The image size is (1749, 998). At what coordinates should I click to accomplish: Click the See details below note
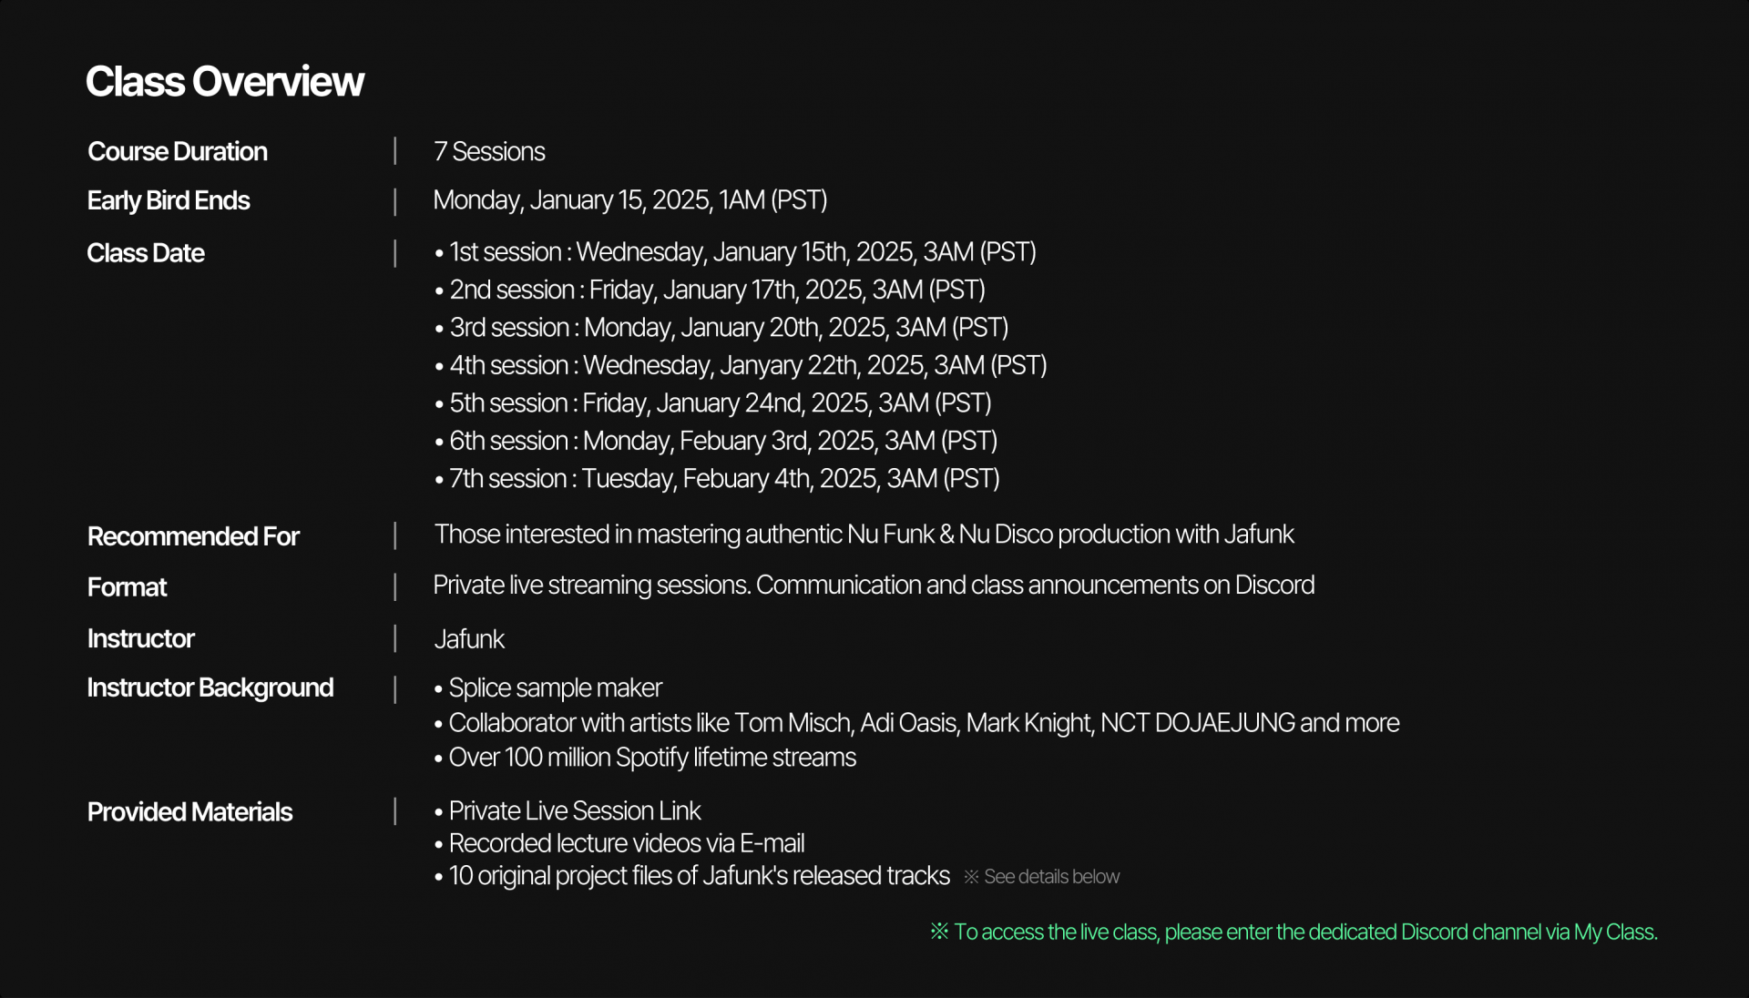pos(1042,877)
